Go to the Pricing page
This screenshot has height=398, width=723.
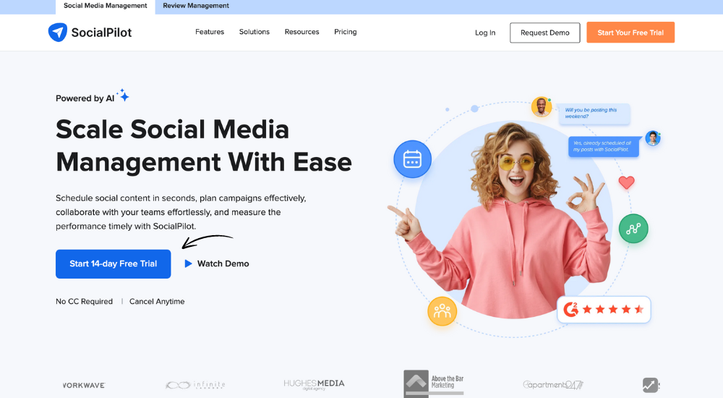tap(346, 32)
